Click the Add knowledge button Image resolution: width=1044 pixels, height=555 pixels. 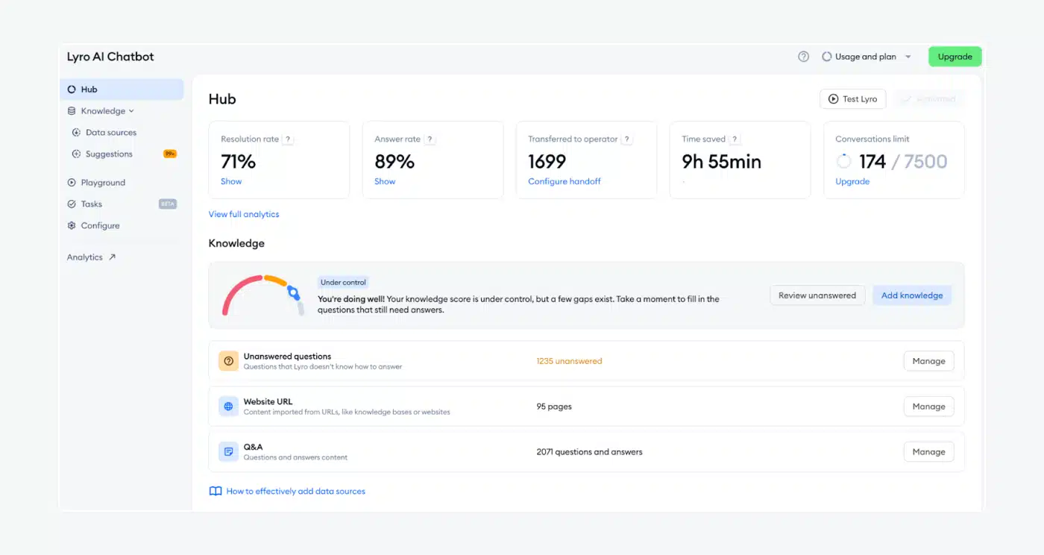tap(912, 295)
